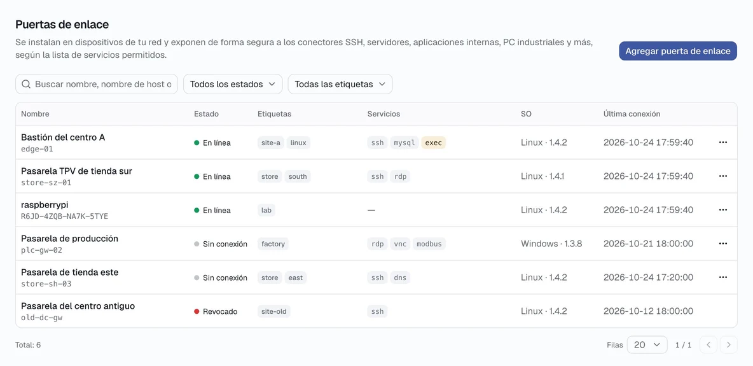Open actions menu for Pasarela de tienda este
This screenshot has width=753, height=366.
722,277
